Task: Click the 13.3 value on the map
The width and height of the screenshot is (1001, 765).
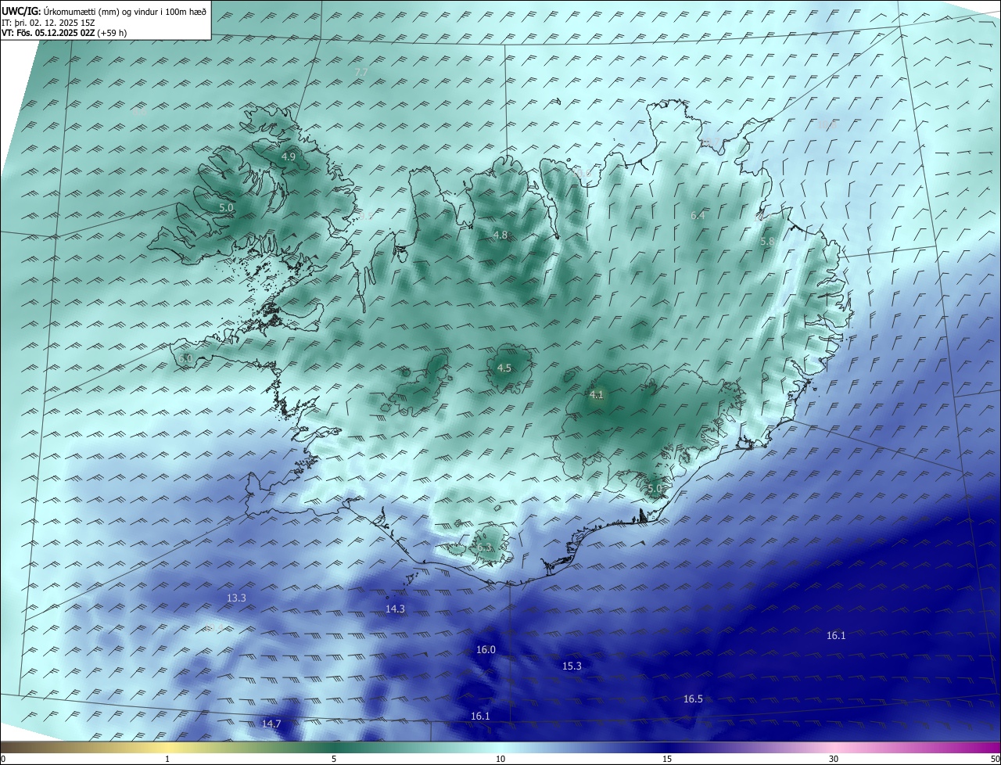Action: [x=236, y=598]
